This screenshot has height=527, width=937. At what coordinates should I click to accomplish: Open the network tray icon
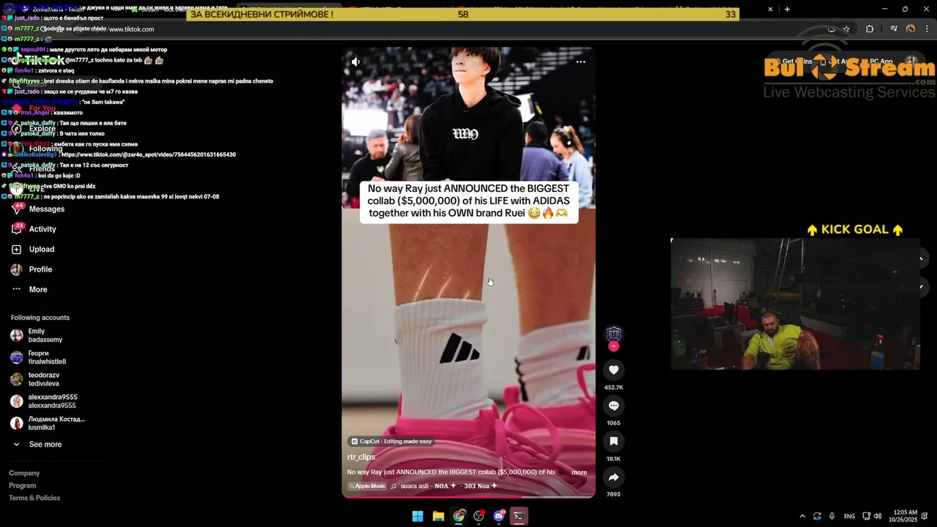tap(867, 516)
